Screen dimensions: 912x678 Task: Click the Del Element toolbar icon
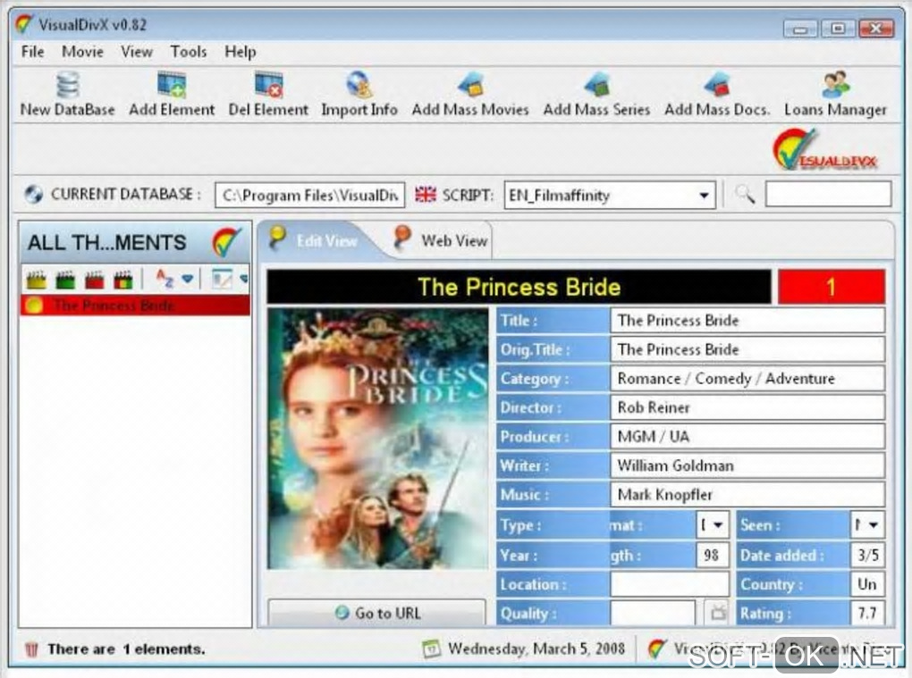[268, 85]
